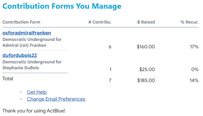The height and width of the screenshot is (116, 203).
Task: Click the Thank you for using ActBlue text
Action: [34, 111]
